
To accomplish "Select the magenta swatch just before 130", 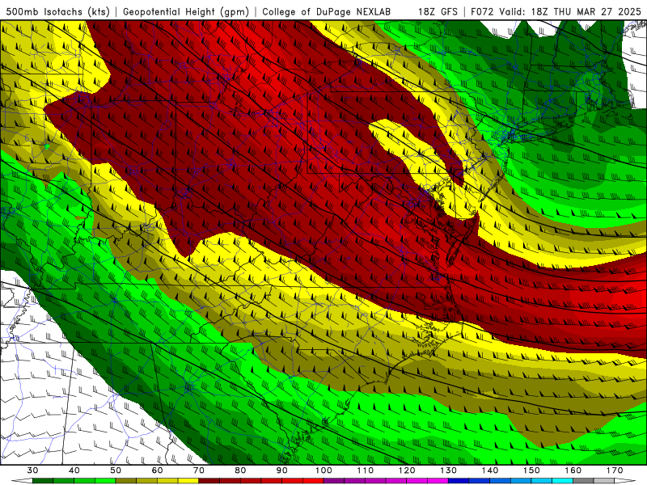I will (x=438, y=482).
